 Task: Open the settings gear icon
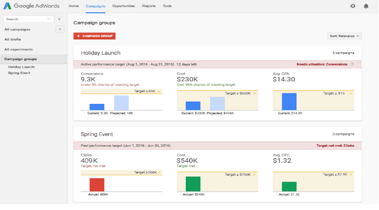coord(353,6)
